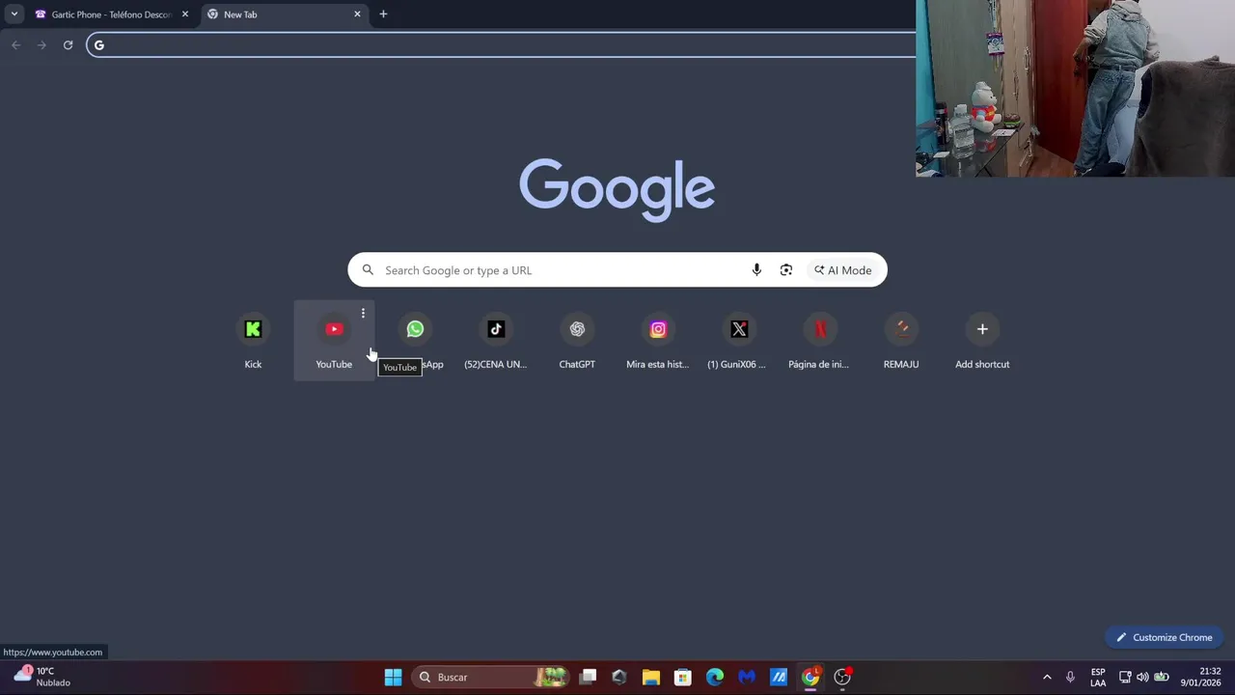The image size is (1235, 695).
Task: Close the Gartic Phone tab
Action: pos(185,14)
